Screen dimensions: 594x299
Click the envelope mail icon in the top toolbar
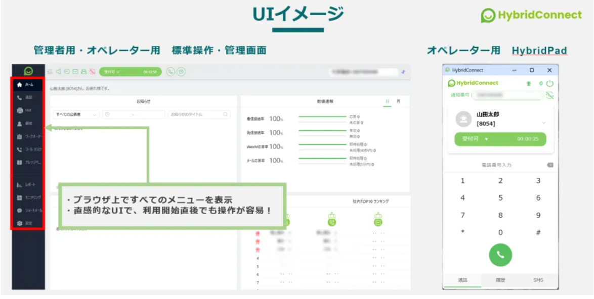pos(75,71)
